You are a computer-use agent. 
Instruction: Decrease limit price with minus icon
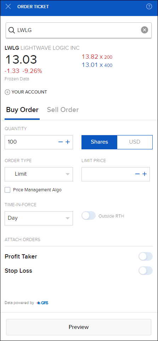pyautogui.click(x=137, y=174)
